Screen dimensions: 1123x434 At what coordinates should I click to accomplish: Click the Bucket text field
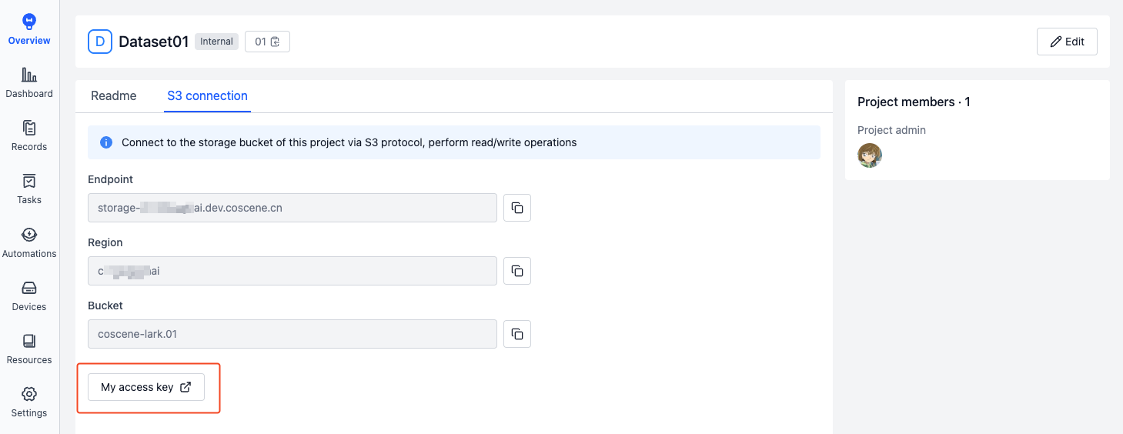tap(292, 334)
